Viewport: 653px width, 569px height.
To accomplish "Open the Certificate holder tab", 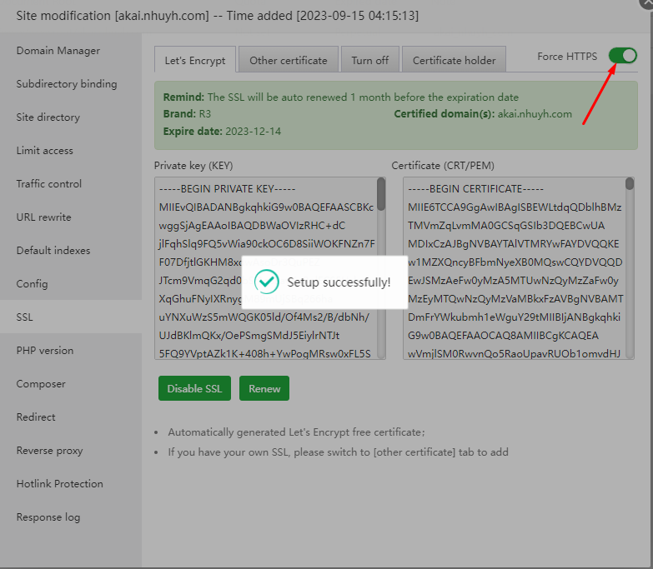I will 454,60.
